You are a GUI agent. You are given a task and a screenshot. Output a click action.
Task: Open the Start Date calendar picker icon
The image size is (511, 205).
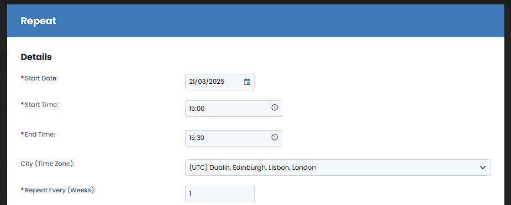(x=247, y=82)
